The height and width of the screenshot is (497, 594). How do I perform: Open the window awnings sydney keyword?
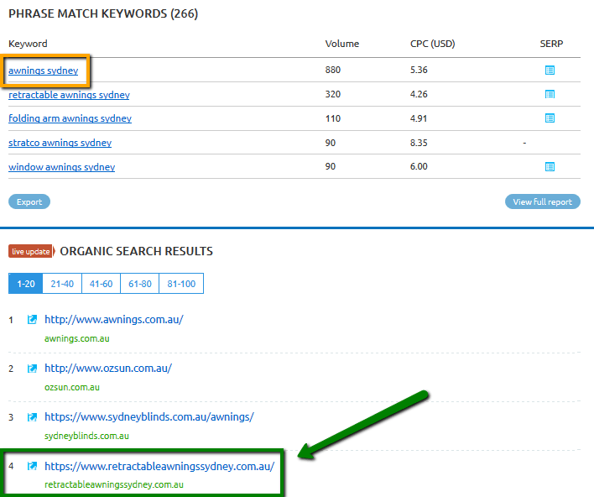[62, 167]
